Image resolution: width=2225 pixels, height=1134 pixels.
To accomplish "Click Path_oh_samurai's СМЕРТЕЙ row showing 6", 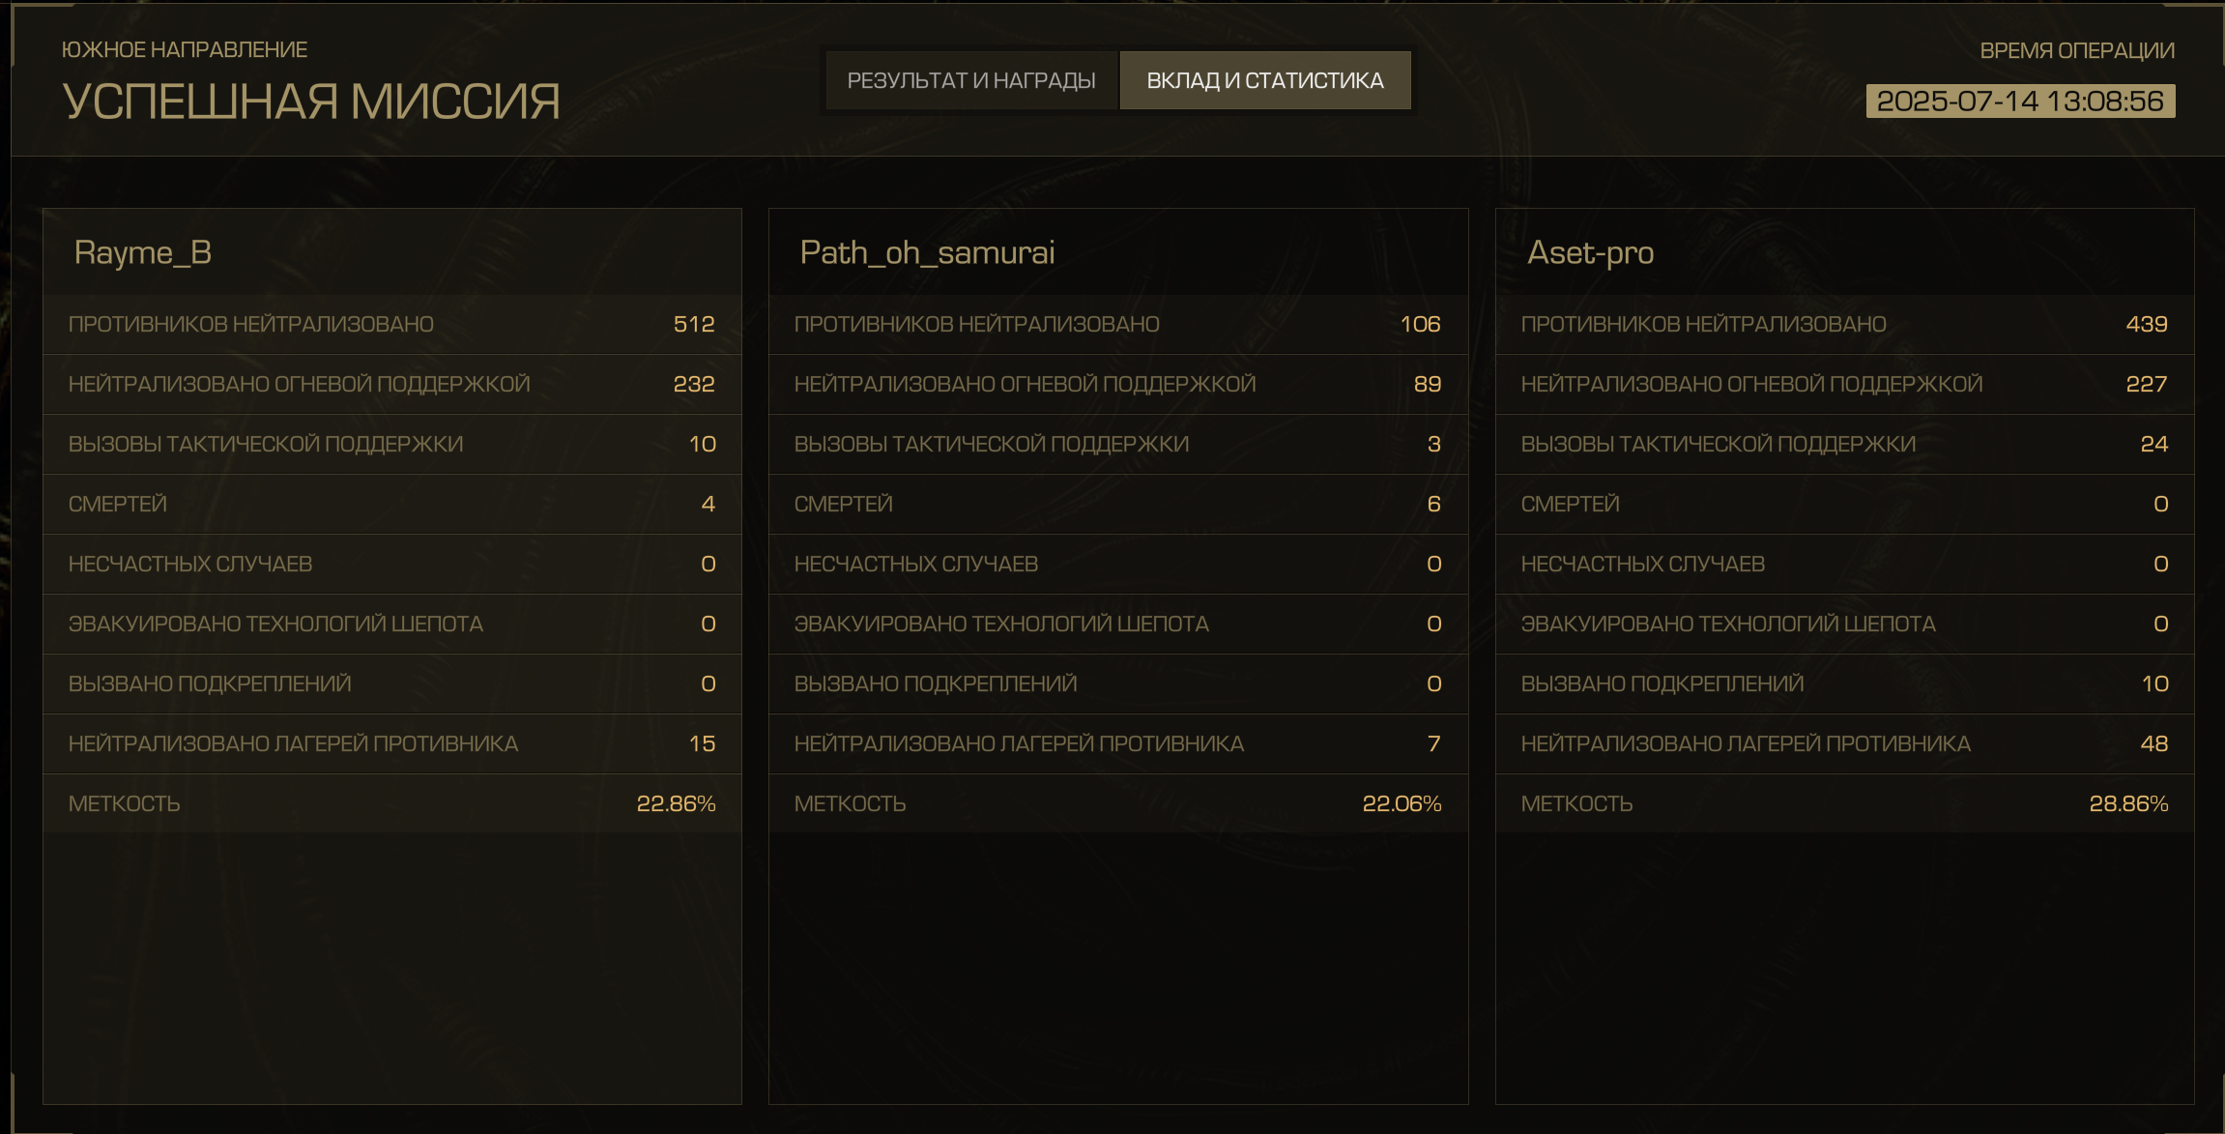I will pyautogui.click(x=1118, y=504).
